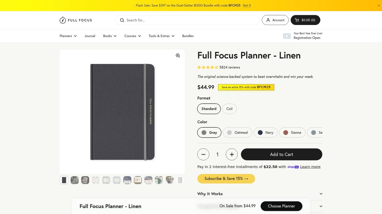Screen dimensions: 382x214
Task: Open the Planners dropdown menu
Action: pyautogui.click(x=67, y=36)
